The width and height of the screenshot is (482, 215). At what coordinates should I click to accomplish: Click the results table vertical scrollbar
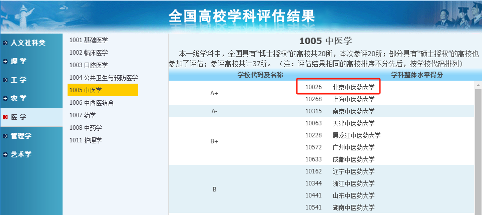coord(478,152)
